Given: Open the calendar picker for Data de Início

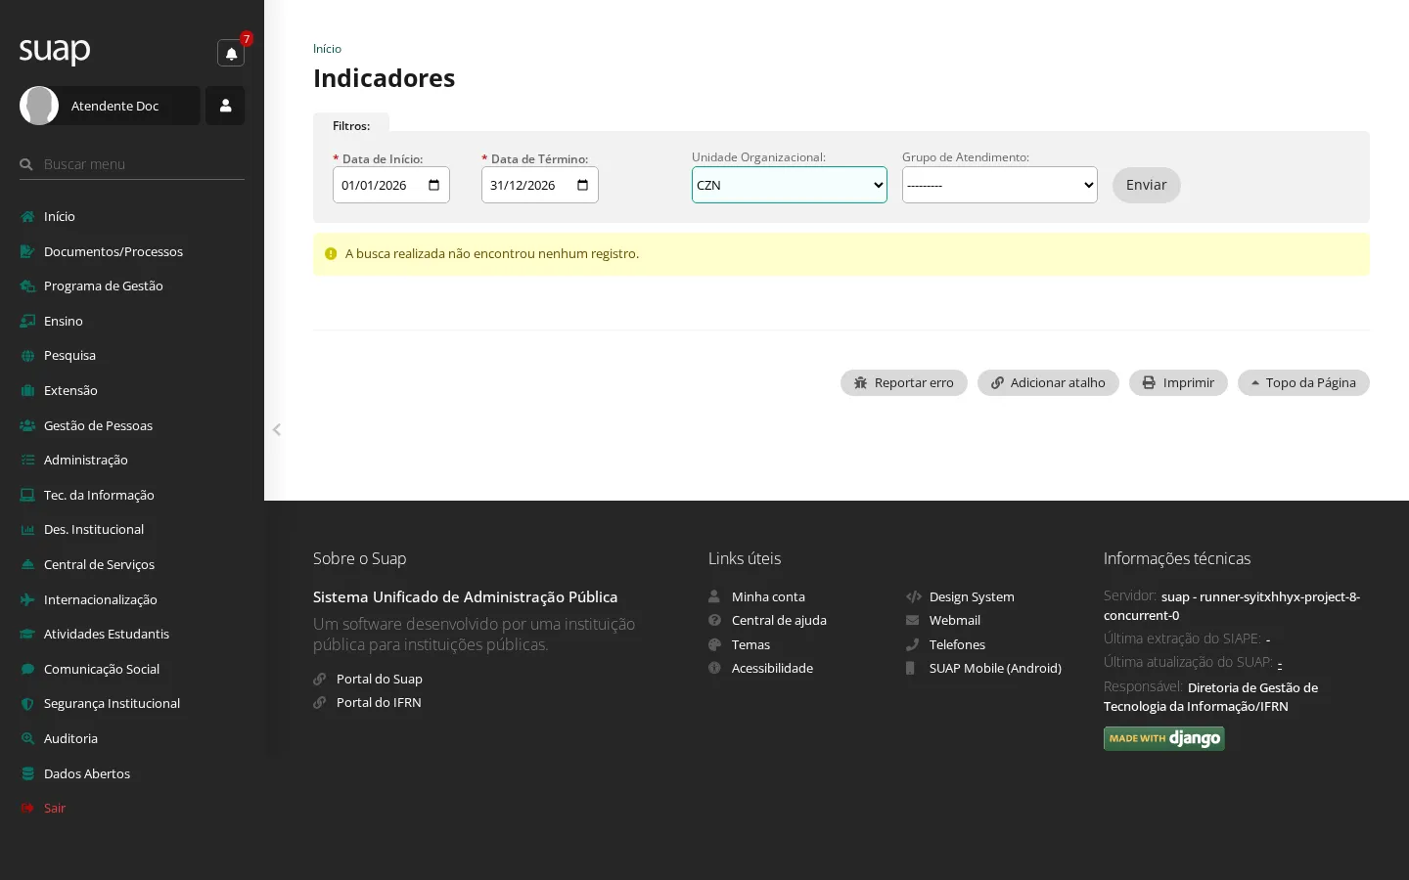Looking at the screenshot, I should pyautogui.click(x=434, y=185).
